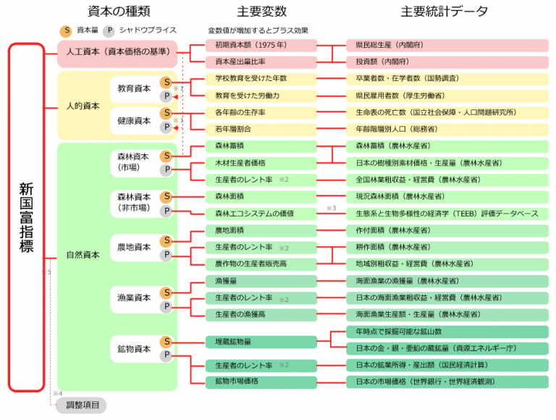Viewport: 556px width, 420px height.
Task: Click the 森林エコシステムの価値 box
Action: point(261,214)
